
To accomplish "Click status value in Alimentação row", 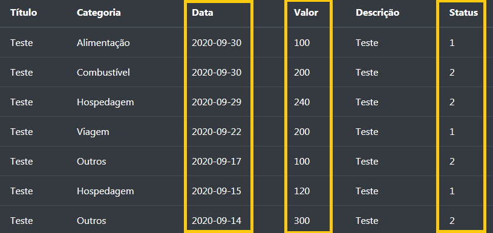I will (452, 43).
